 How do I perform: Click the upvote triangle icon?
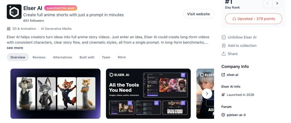234,19
